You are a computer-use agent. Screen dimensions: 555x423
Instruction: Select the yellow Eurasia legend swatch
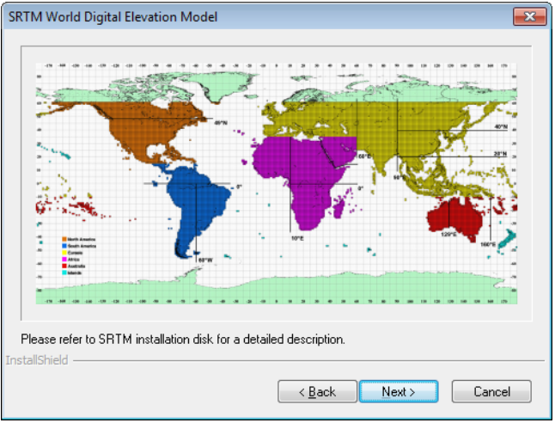click(x=63, y=251)
